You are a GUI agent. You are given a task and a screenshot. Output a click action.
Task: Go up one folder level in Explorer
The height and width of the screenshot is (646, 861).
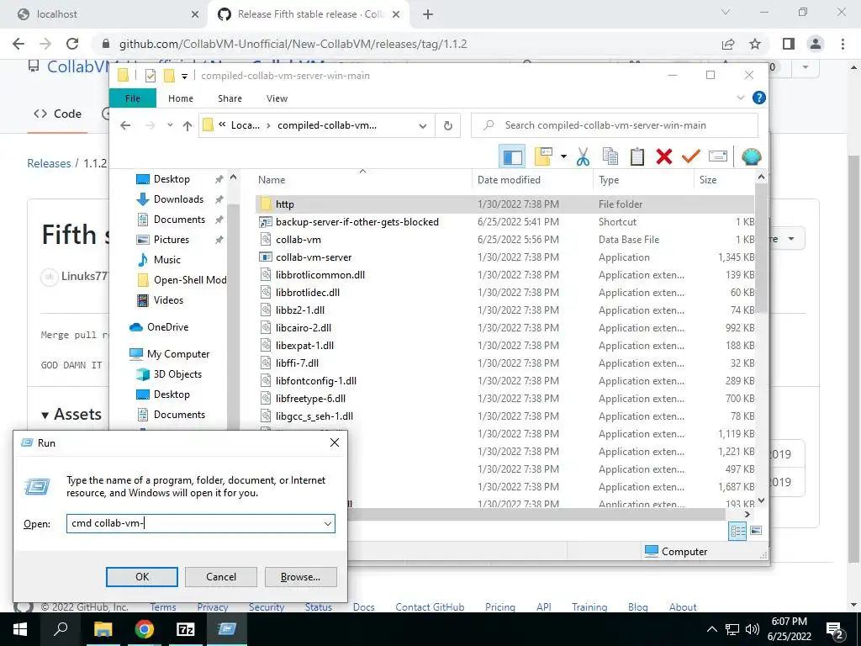[188, 126]
